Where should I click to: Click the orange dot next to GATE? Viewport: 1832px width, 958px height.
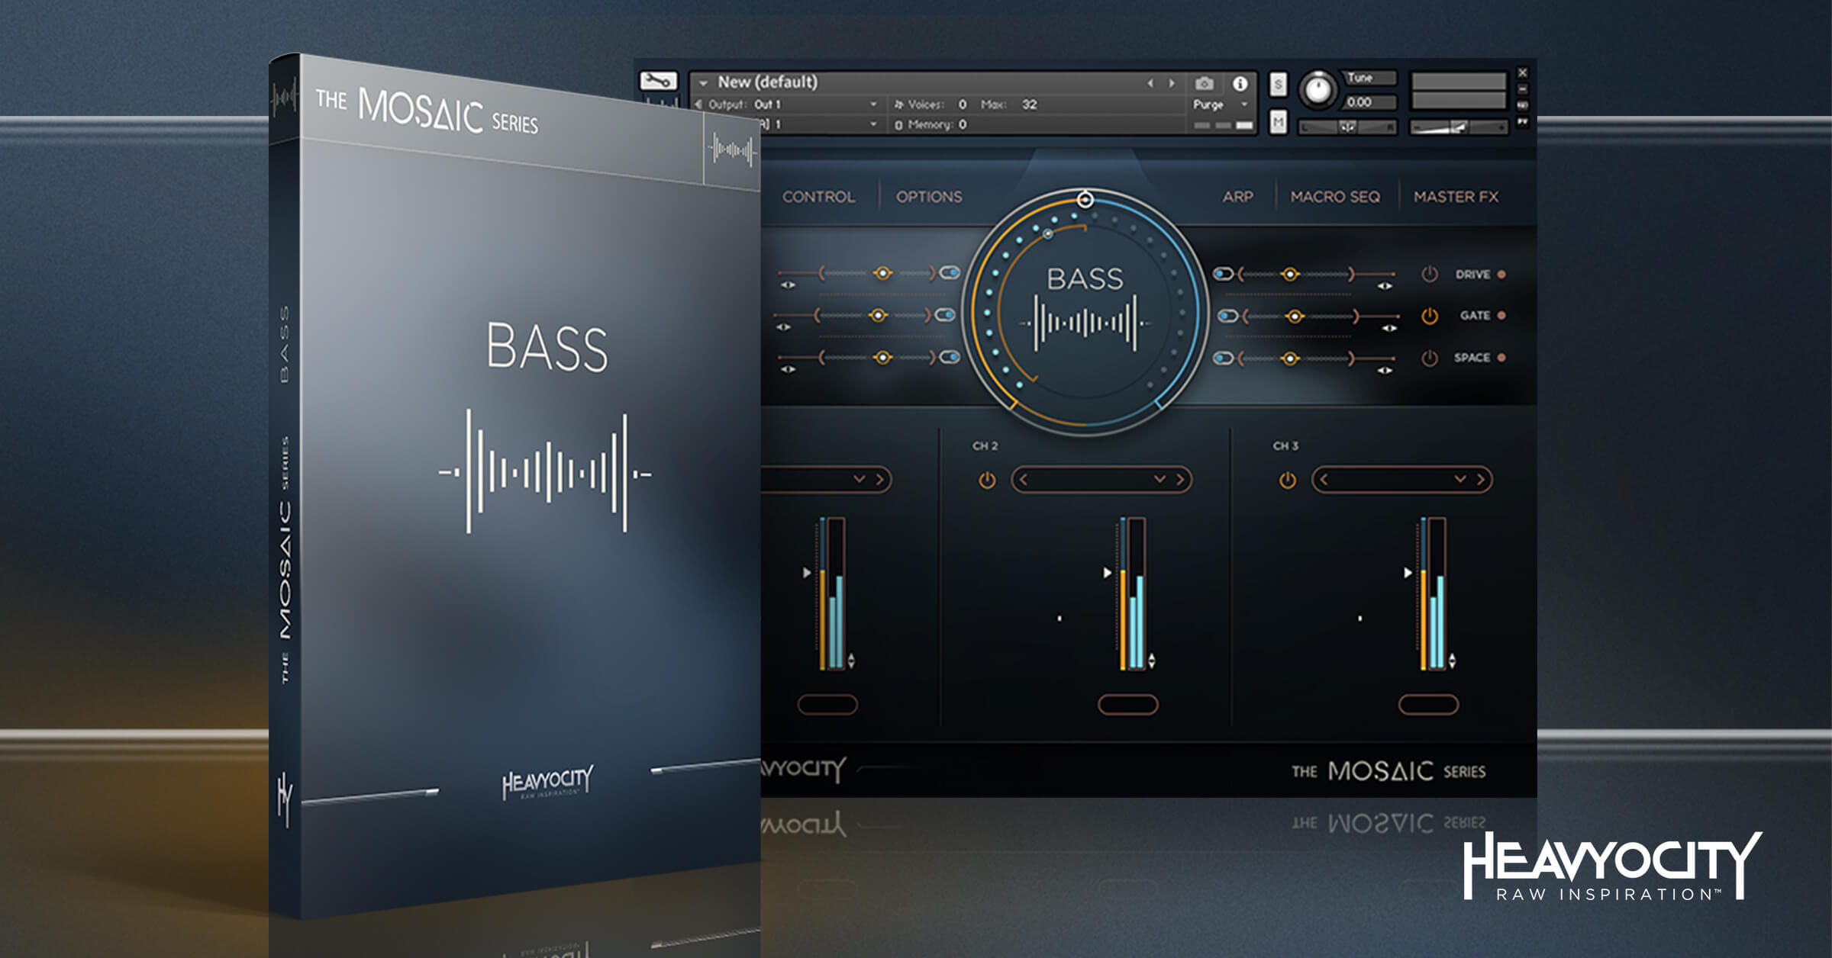point(1501,315)
